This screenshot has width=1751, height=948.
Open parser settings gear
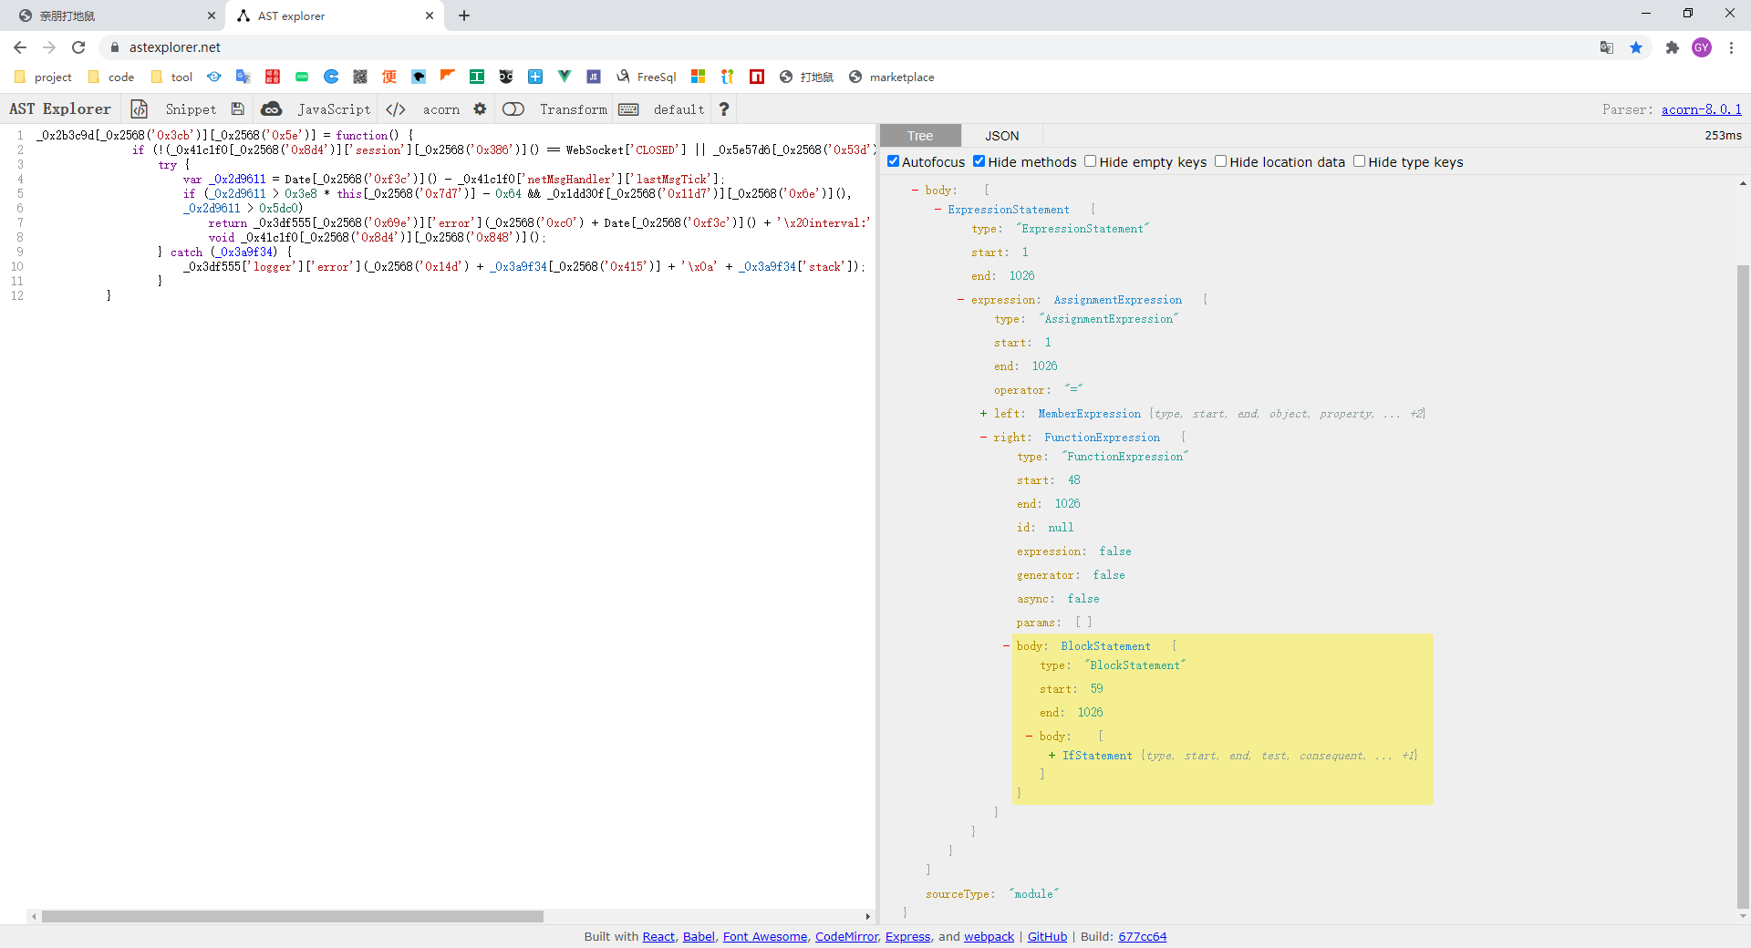tap(480, 109)
